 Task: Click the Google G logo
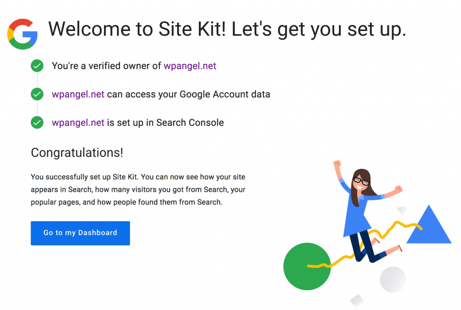tap(23, 34)
